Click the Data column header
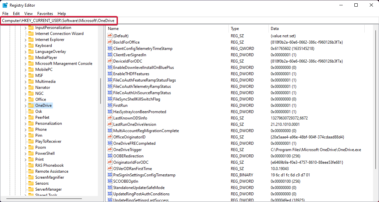Image resolution: width=379 pixels, height=202 pixels. [x=316, y=29]
